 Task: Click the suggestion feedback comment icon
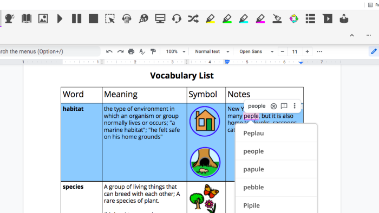coord(284,106)
